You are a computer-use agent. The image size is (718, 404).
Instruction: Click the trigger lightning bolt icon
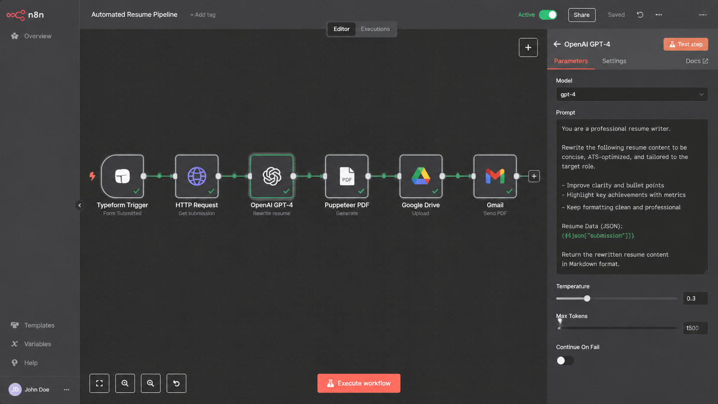pos(92,176)
